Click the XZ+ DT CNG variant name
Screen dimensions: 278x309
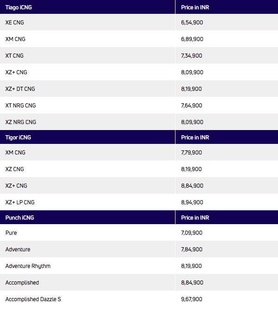pyautogui.click(x=20, y=89)
